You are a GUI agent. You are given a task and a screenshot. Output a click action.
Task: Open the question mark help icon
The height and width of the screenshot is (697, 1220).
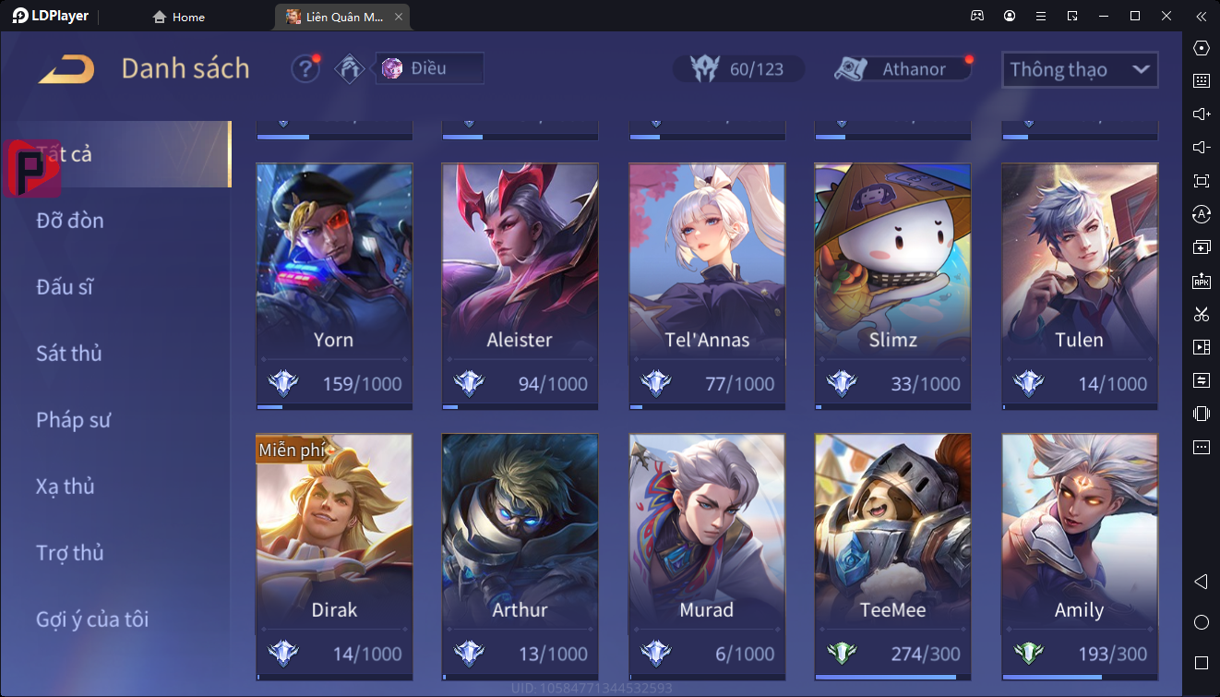(x=305, y=68)
